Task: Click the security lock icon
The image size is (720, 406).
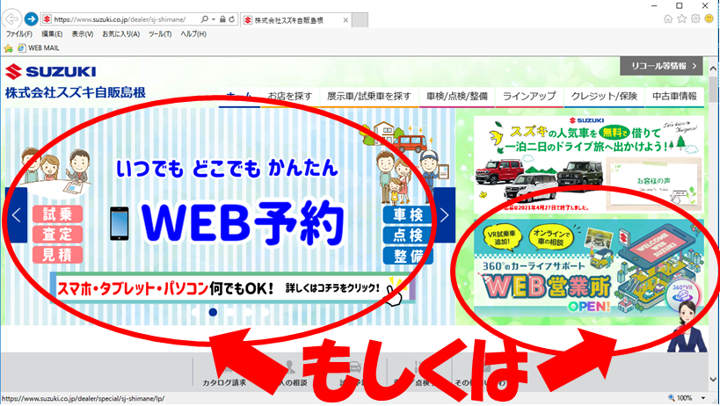Action: pos(222,19)
